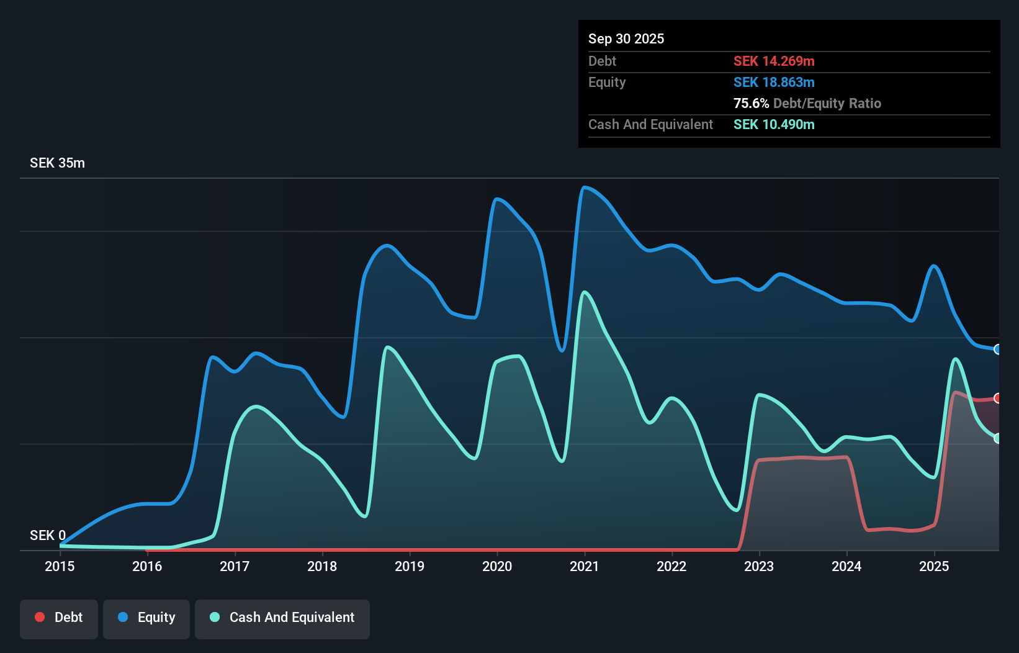Click the blue Equity legend dot
The width and height of the screenshot is (1019, 653).
coord(123,617)
